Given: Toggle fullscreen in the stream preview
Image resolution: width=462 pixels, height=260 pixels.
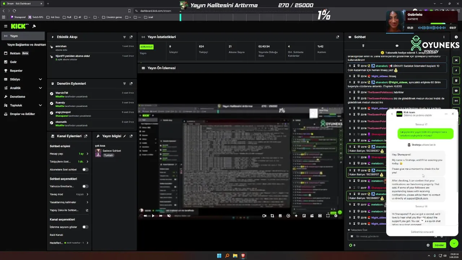Looking at the screenshot, I should tap(328, 216).
